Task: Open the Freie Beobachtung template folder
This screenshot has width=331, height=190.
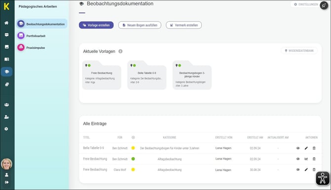Action: tap(102, 75)
